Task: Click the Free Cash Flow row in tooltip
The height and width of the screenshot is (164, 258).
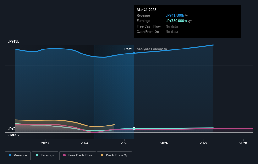Action: click(x=187, y=26)
